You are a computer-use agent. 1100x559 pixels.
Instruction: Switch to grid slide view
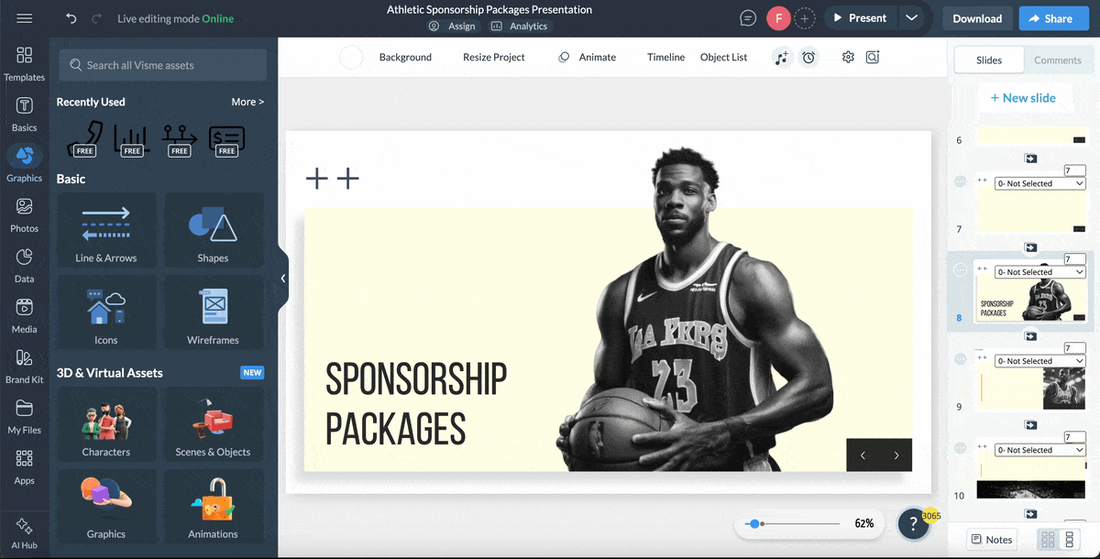pyautogui.click(x=1048, y=540)
